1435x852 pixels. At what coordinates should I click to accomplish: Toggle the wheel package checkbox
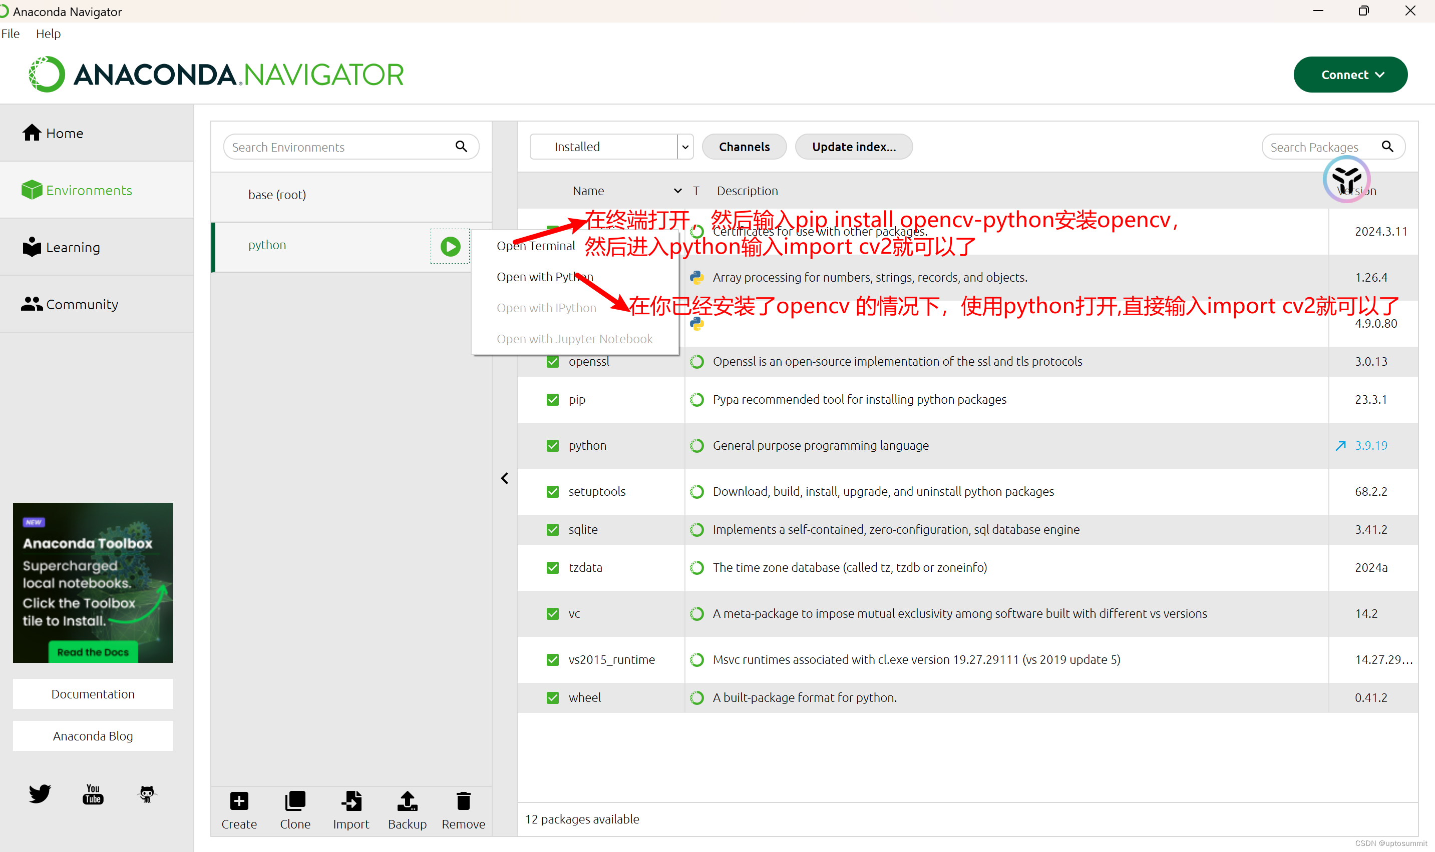(x=553, y=697)
